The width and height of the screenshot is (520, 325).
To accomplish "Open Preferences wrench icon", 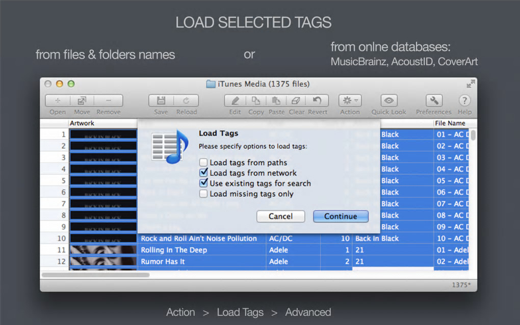I will point(434,100).
